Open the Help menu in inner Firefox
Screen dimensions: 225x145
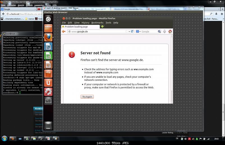pos(116,23)
